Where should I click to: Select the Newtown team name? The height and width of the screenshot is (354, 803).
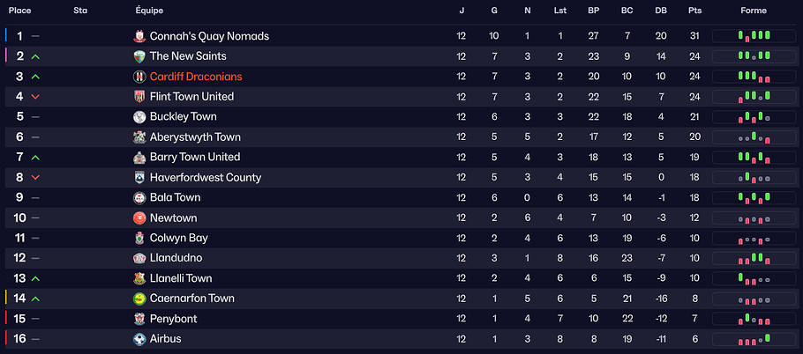[x=173, y=218]
